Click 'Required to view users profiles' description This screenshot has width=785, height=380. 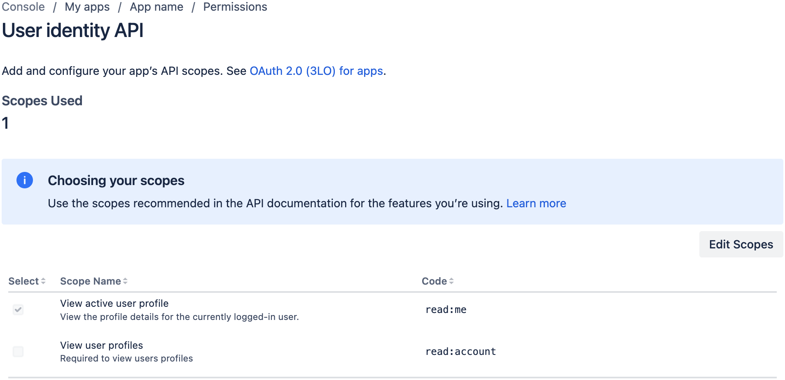pos(126,359)
